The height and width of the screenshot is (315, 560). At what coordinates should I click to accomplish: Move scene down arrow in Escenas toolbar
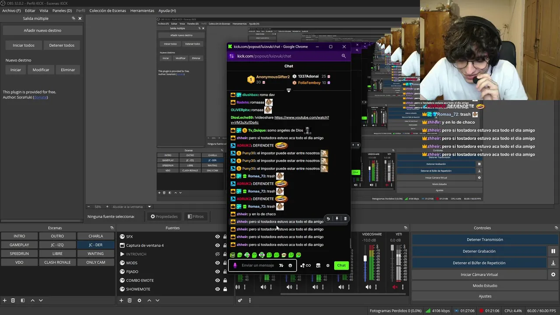pos(41,301)
